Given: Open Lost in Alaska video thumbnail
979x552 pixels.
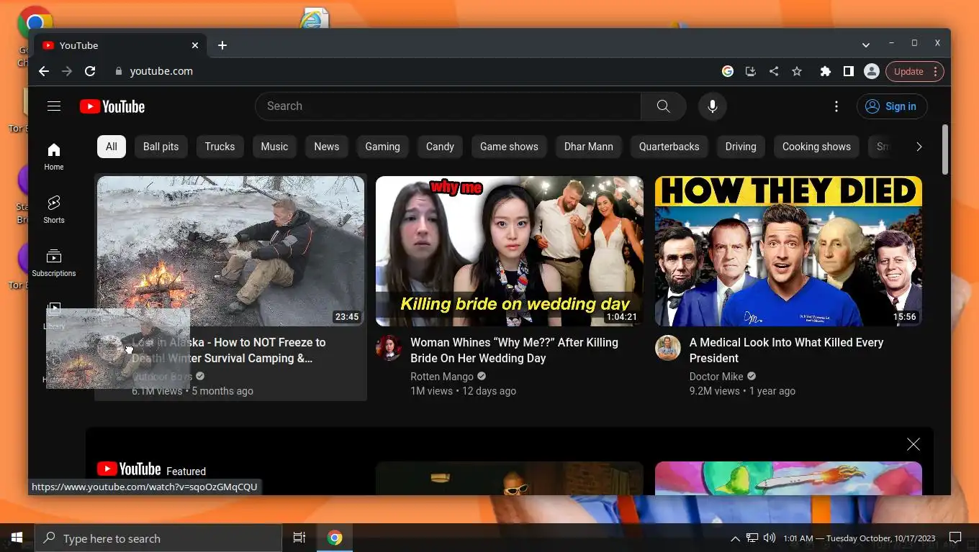Looking at the screenshot, I should point(230,251).
